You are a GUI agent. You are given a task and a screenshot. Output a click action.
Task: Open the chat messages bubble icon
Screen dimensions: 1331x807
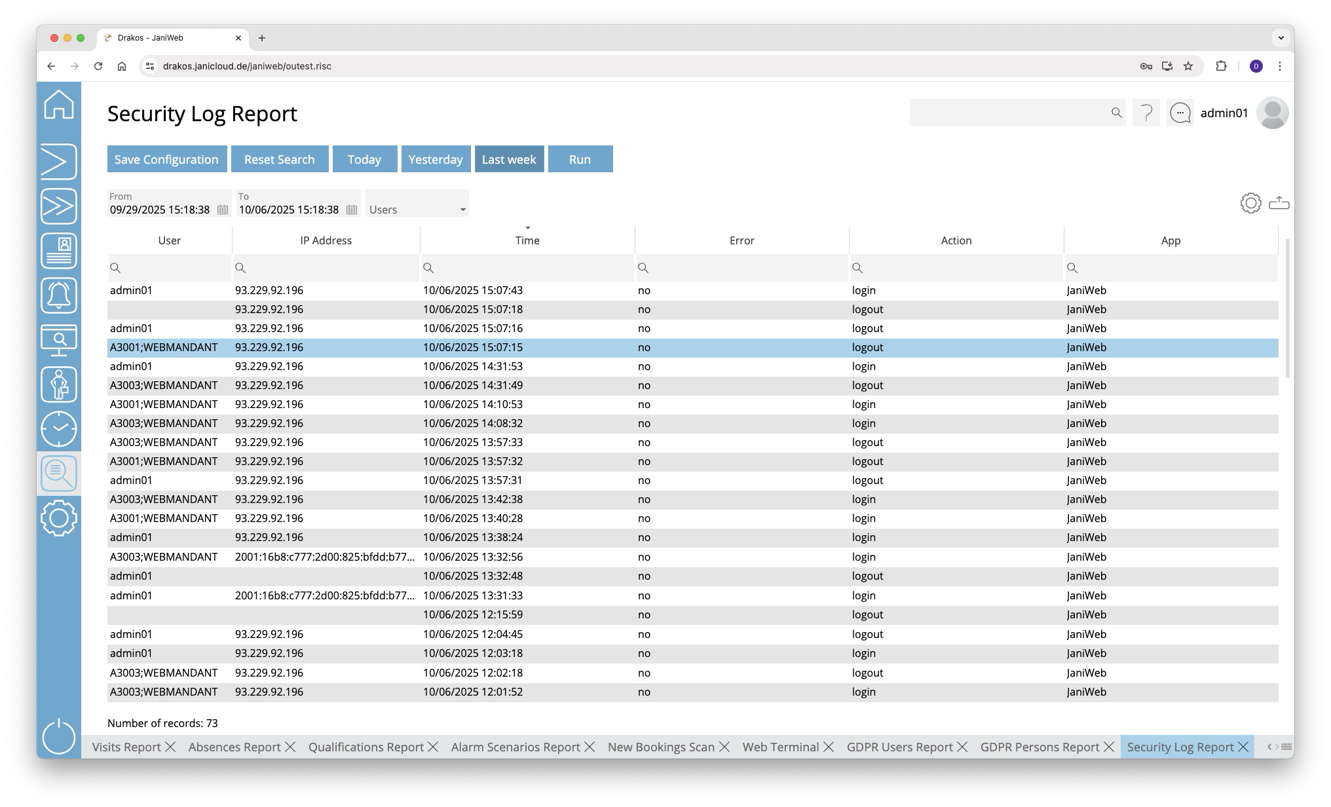[x=1180, y=113]
